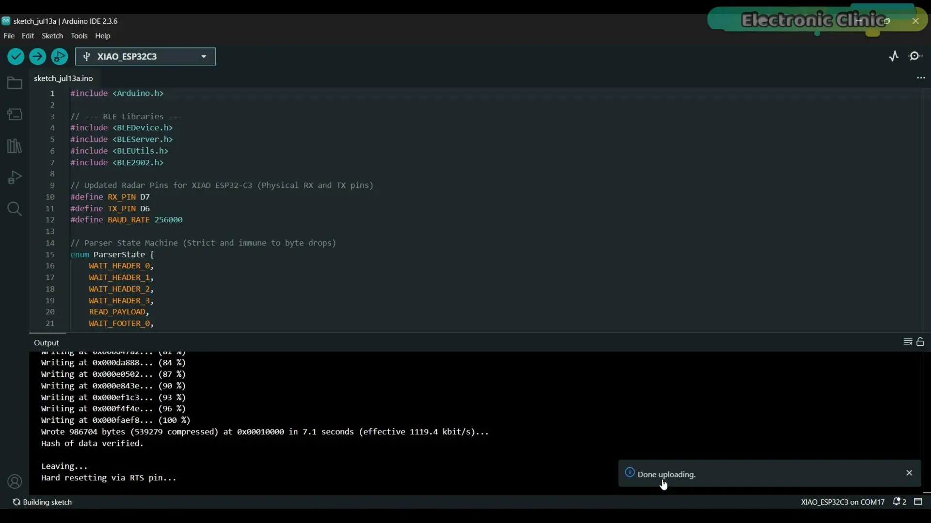Image resolution: width=931 pixels, height=523 pixels.
Task: Open the Help menu
Action: [103, 36]
